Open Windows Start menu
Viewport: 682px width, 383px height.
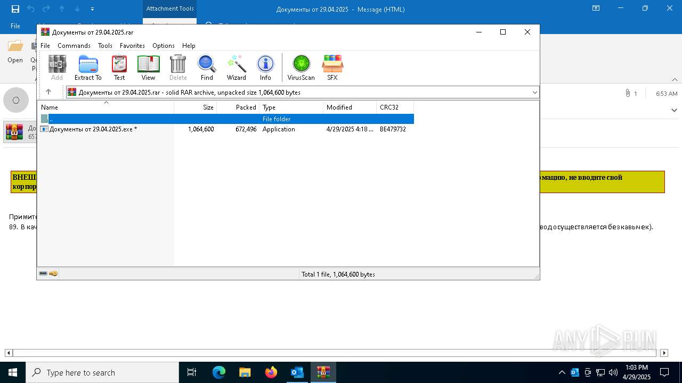tap(13, 372)
